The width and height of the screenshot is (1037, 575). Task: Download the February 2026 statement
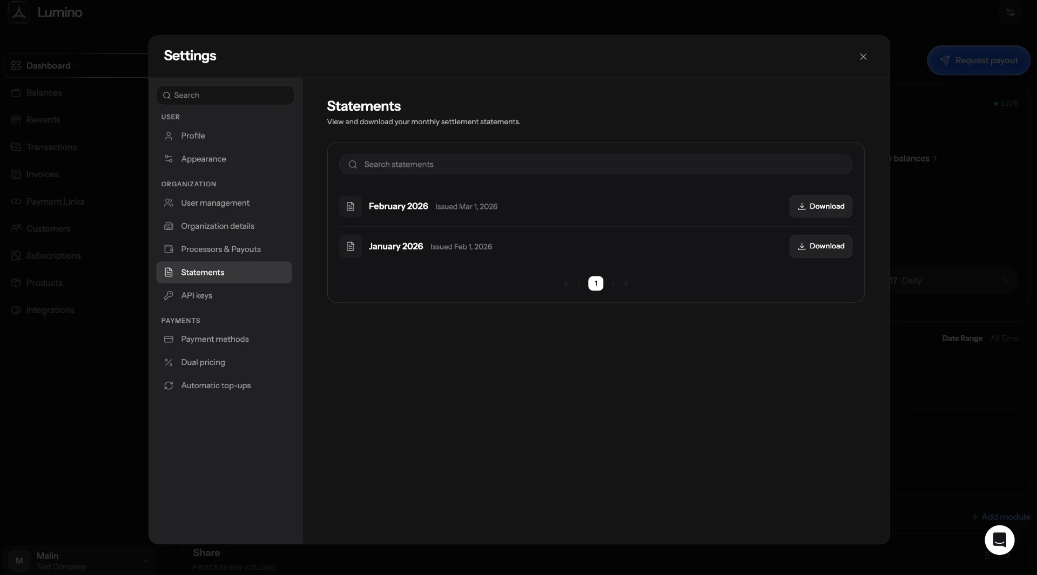click(820, 206)
